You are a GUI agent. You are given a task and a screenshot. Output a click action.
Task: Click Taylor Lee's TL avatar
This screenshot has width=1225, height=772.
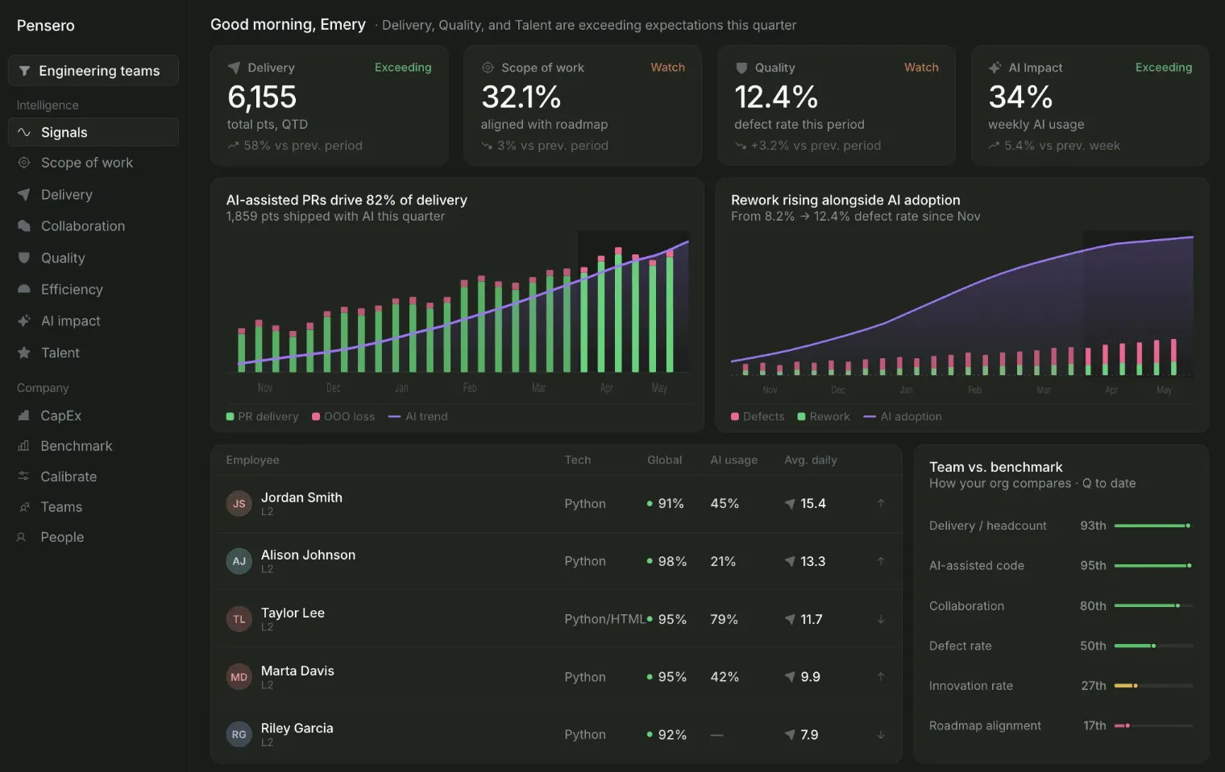click(239, 619)
